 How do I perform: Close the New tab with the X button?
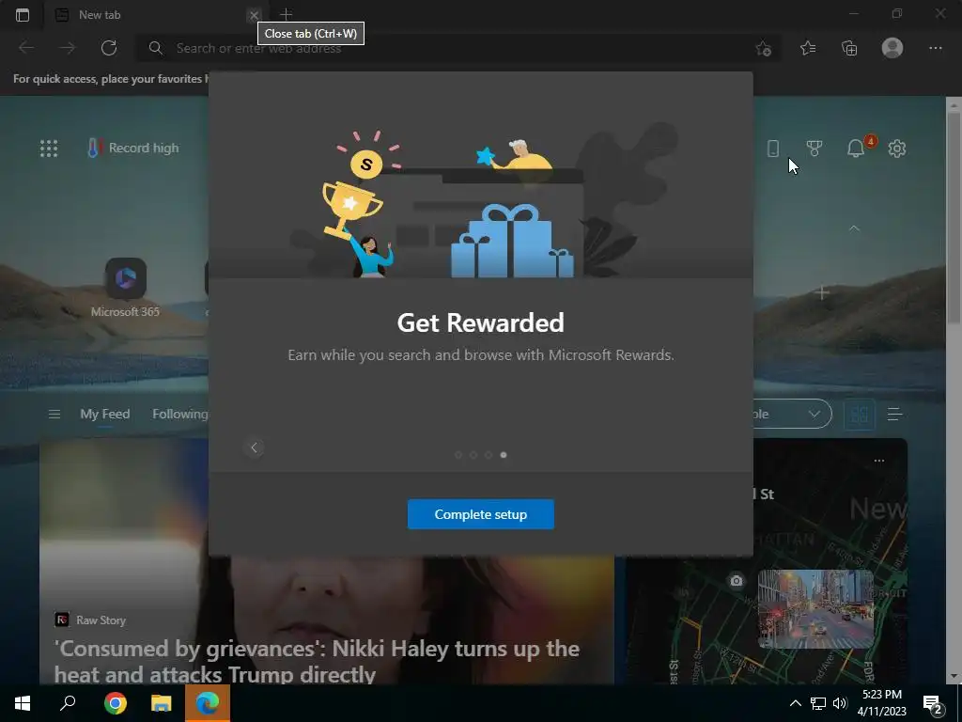click(x=254, y=15)
